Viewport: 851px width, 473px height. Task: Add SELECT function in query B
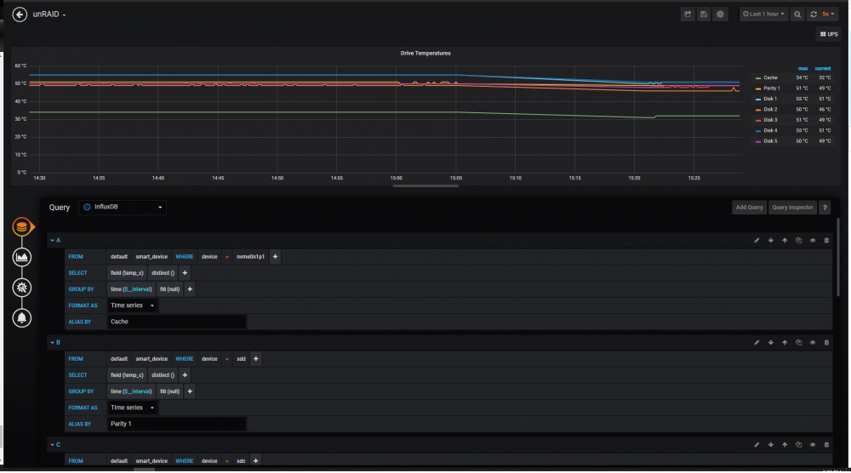coord(185,375)
